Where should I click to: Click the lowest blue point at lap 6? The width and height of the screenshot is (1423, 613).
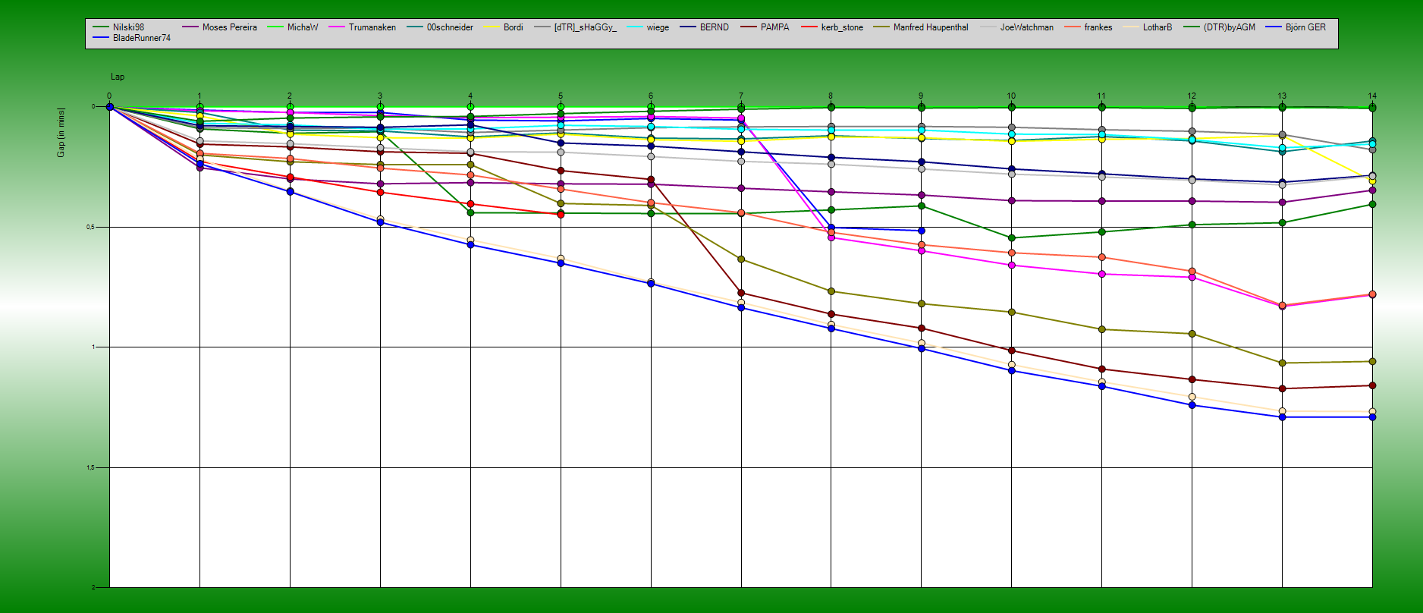(x=651, y=284)
